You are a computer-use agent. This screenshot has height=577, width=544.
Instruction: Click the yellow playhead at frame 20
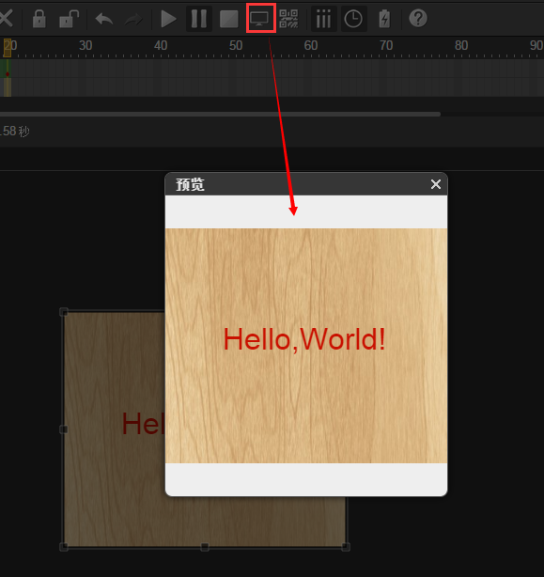click(7, 48)
